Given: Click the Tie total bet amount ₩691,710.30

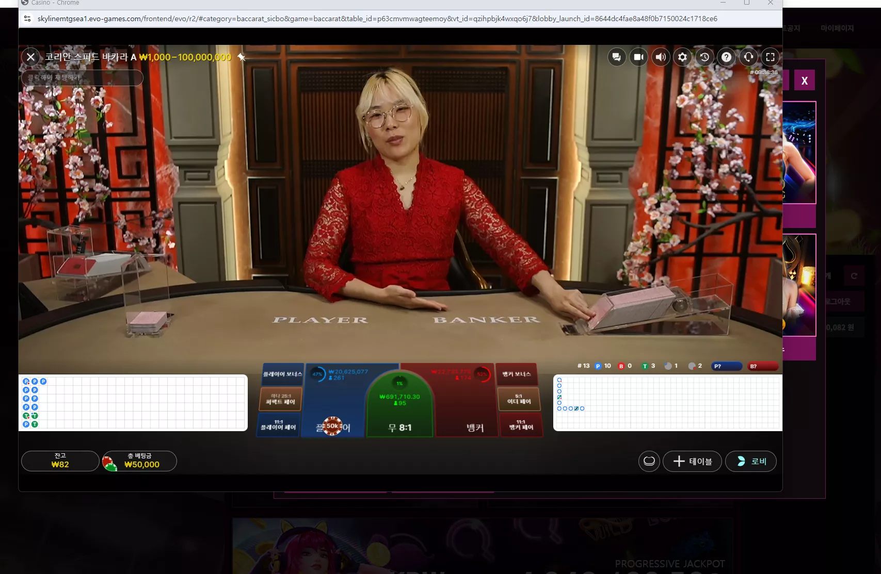Looking at the screenshot, I should pyautogui.click(x=400, y=397).
